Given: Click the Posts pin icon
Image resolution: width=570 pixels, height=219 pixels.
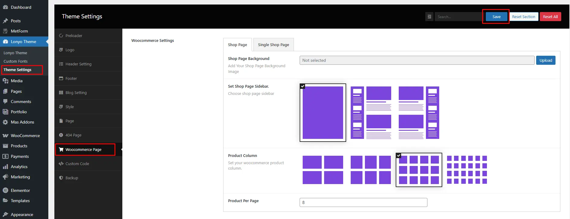Looking at the screenshot, I should pyautogui.click(x=5, y=21).
